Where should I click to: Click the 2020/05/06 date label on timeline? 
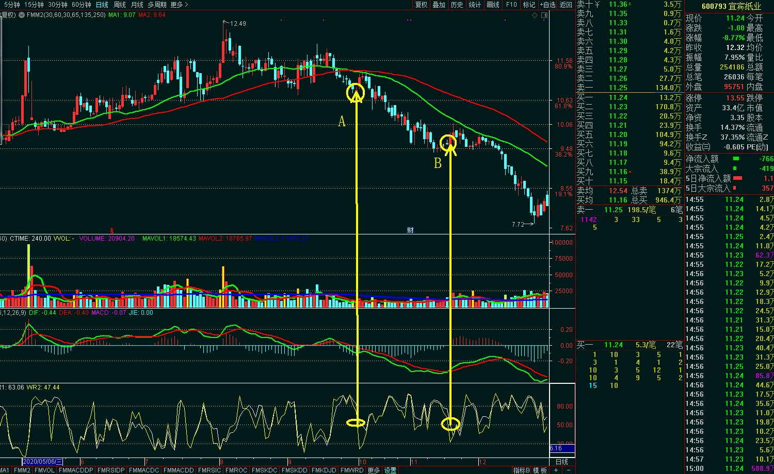click(x=43, y=462)
